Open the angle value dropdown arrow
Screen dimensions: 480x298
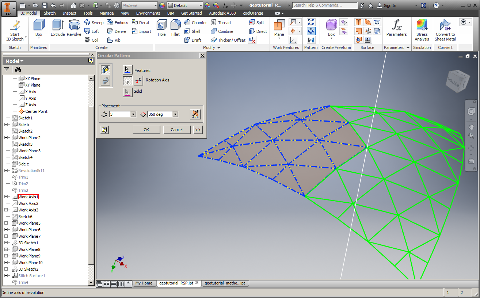click(x=175, y=114)
